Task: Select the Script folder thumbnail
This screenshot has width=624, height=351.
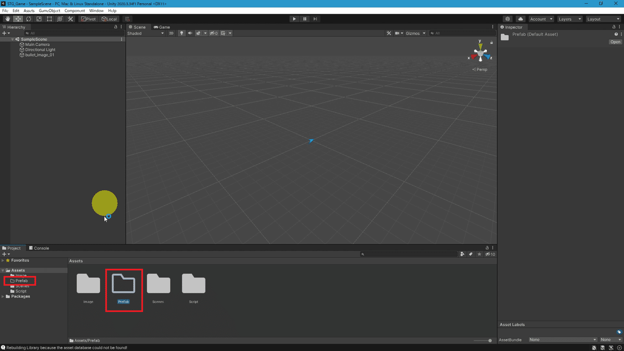Action: coord(193,288)
